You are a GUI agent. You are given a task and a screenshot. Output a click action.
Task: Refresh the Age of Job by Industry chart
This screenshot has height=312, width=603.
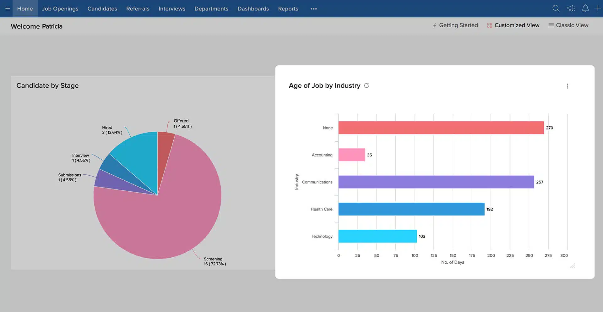pos(367,85)
